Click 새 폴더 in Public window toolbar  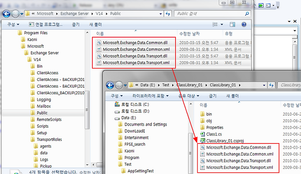(95, 25)
